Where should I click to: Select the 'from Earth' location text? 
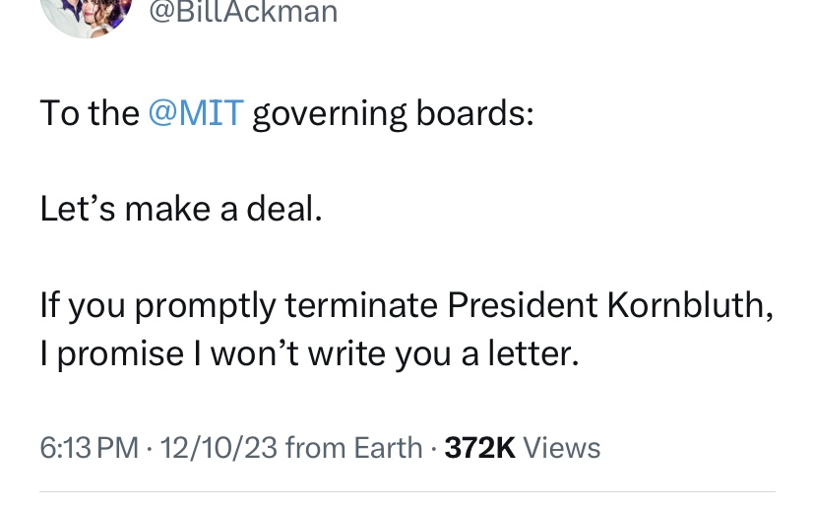tap(354, 448)
